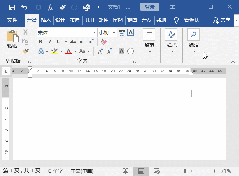The width and height of the screenshot is (239, 176).
Task: Click 中文(中国) language in status bar
Action: click(82, 171)
